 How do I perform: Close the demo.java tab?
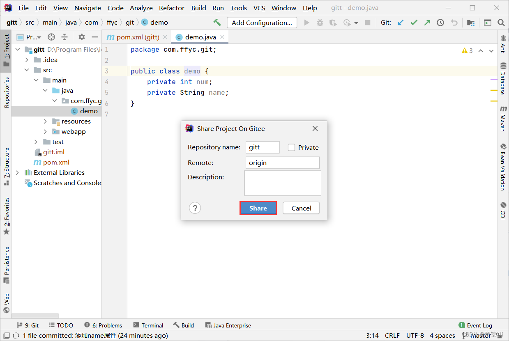222,37
